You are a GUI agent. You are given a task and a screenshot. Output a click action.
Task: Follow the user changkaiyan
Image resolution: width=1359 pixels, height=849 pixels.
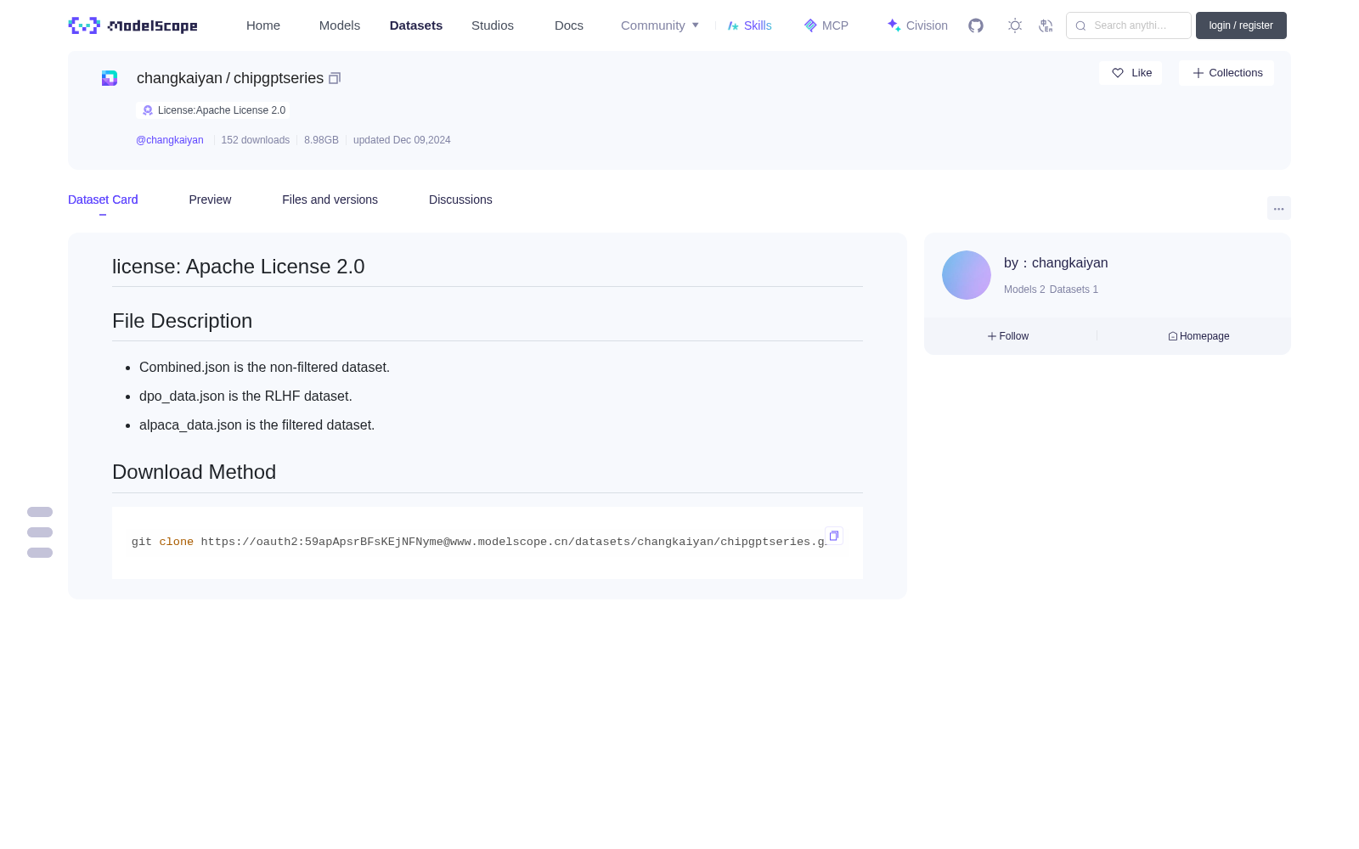coord(1008,336)
